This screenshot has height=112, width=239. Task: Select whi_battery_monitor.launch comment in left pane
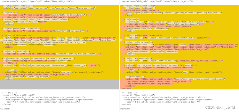click(52, 54)
